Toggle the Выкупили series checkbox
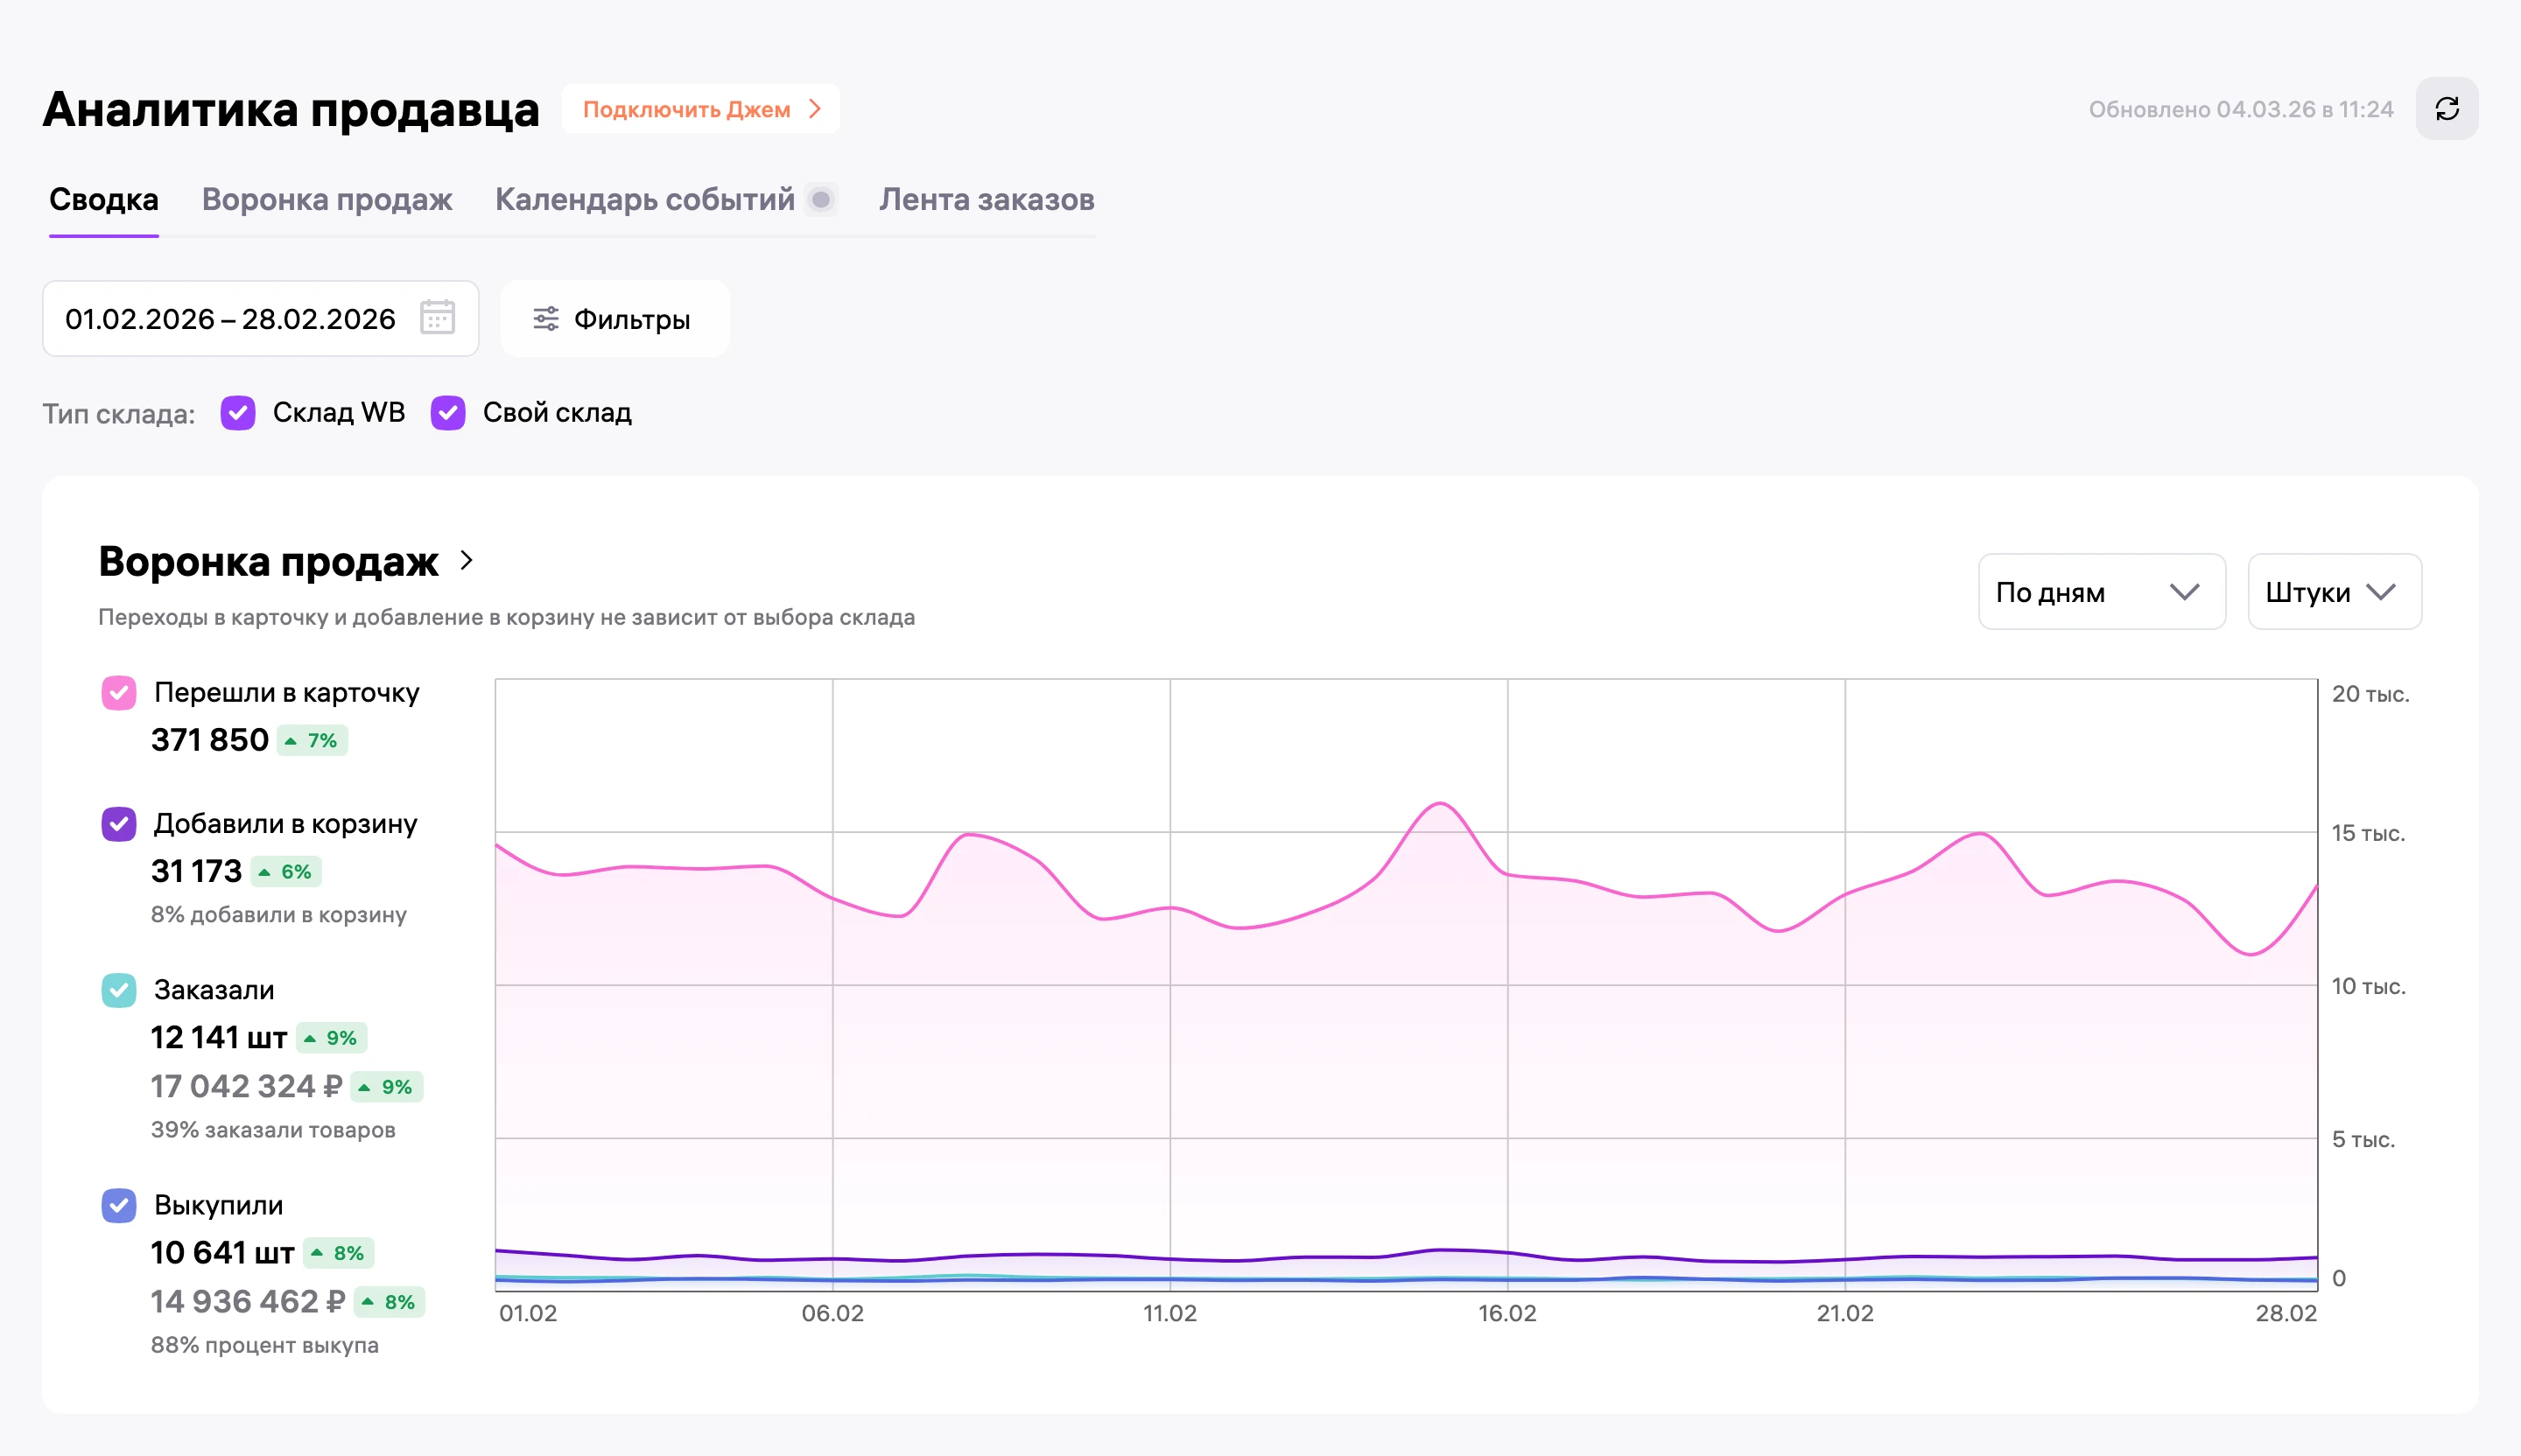This screenshot has width=2521, height=1456. (x=119, y=1206)
